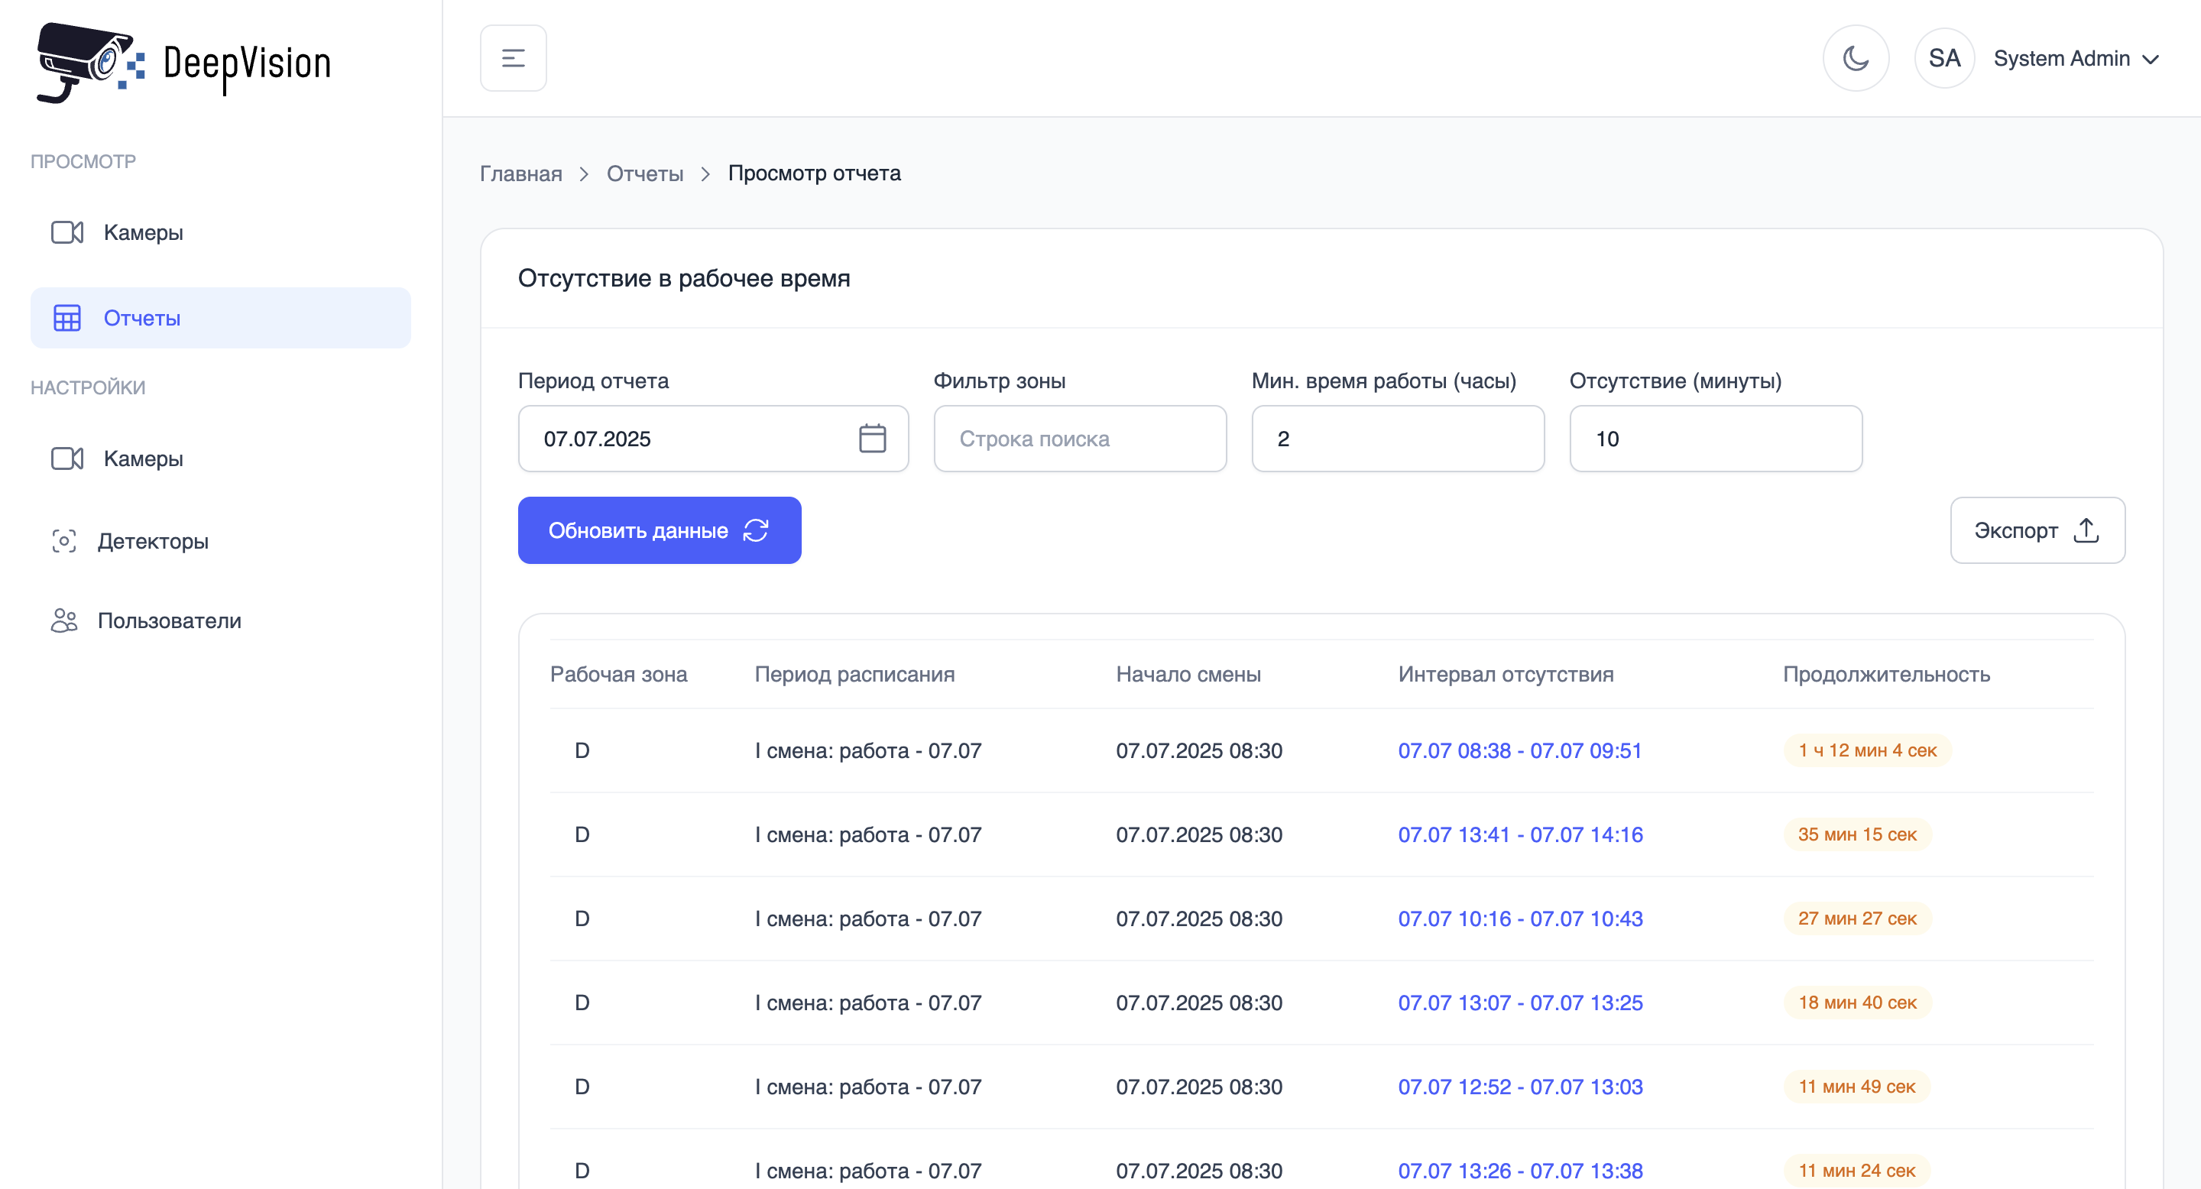Screen dimensions: 2201x1189
Task: Open interval 07.07 13:26 - 07.07 13:38
Action: coord(1520,1170)
